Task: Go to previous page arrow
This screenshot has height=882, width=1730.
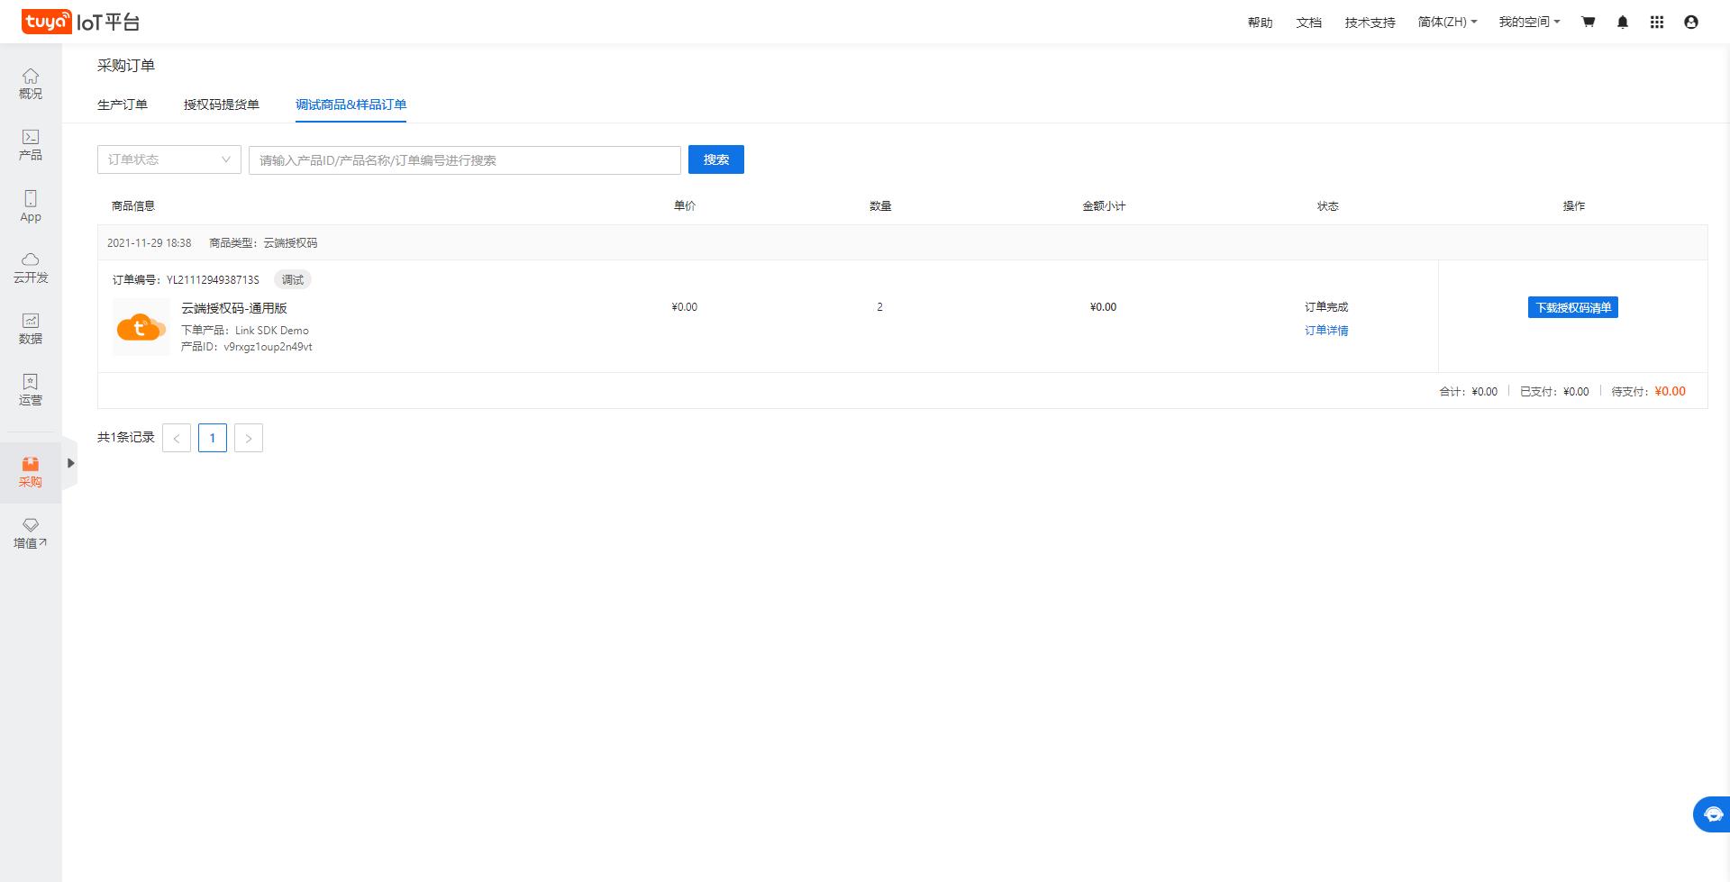Action: tap(177, 438)
